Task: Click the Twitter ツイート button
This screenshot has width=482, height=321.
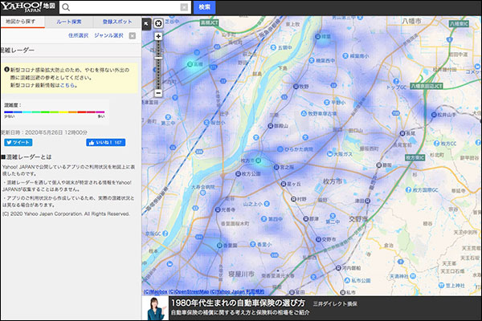Action: point(17,142)
